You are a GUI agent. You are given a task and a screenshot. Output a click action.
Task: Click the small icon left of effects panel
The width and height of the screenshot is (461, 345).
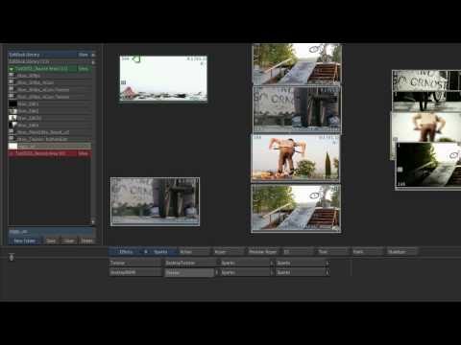(12, 257)
